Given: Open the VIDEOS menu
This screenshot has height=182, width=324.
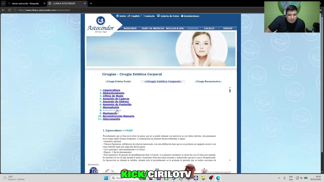Looking at the screenshot, I should [228, 28].
